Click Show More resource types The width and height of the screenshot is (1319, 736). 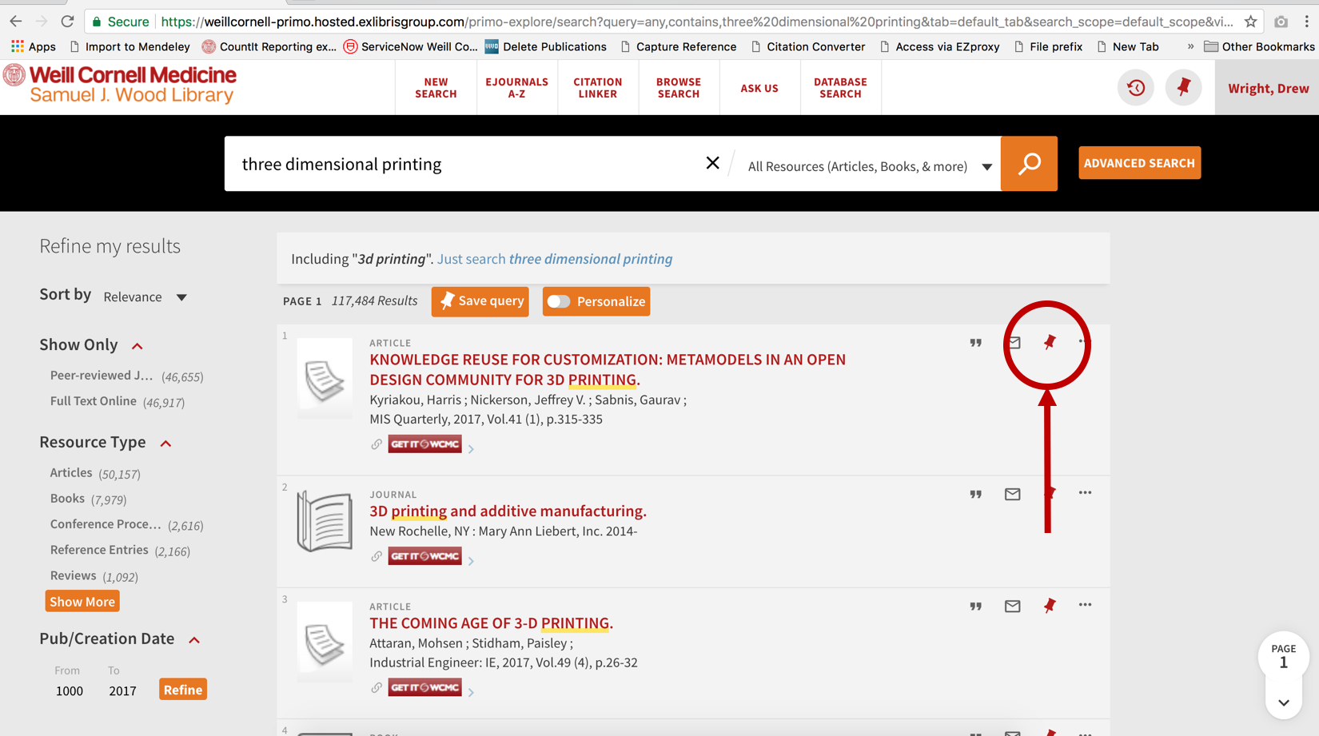(x=82, y=602)
